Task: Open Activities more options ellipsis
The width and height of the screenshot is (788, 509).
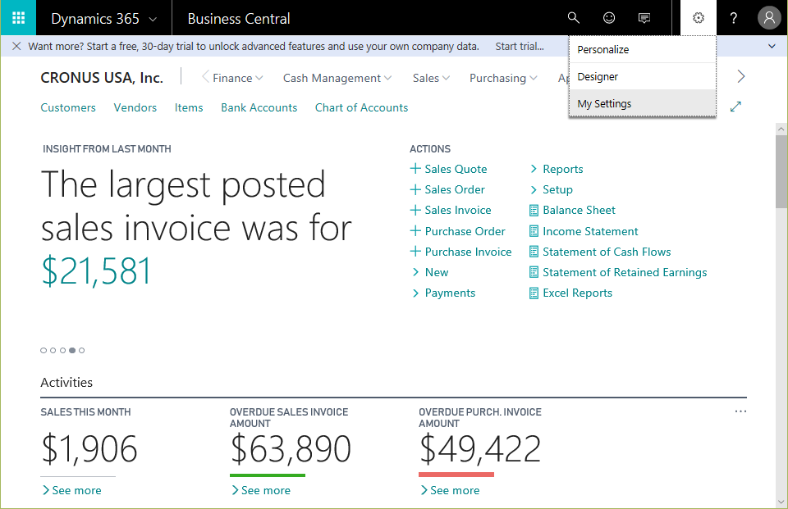Action: [x=740, y=411]
